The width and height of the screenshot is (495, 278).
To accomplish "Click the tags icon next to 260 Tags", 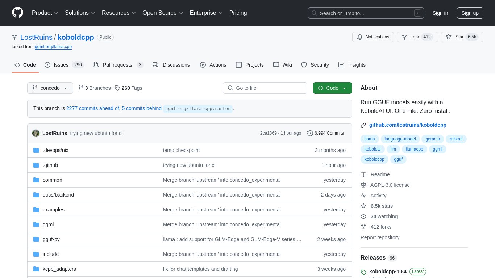I will pyautogui.click(x=117, y=88).
